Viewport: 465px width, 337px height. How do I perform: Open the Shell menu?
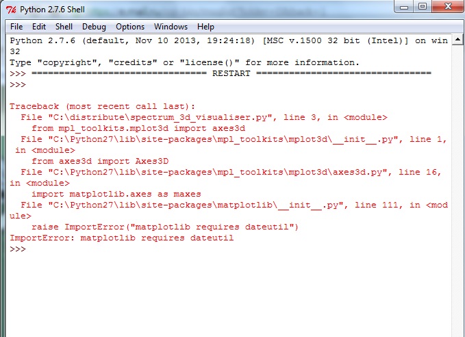[64, 27]
